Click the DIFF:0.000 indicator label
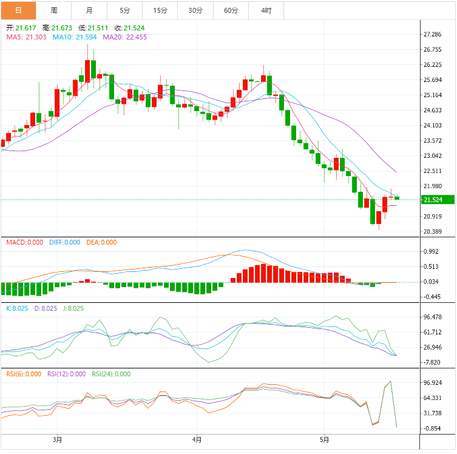 pyautogui.click(x=65, y=242)
